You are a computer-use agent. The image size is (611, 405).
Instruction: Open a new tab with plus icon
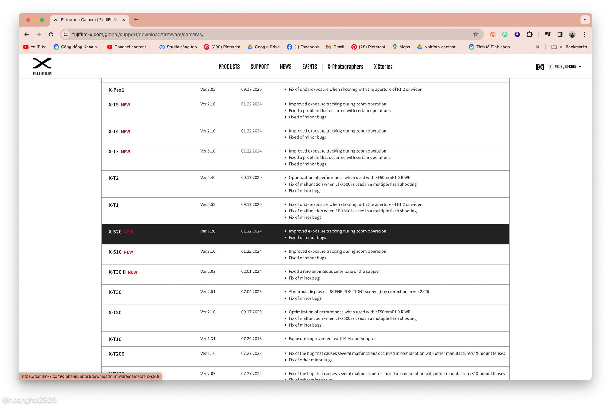click(136, 20)
